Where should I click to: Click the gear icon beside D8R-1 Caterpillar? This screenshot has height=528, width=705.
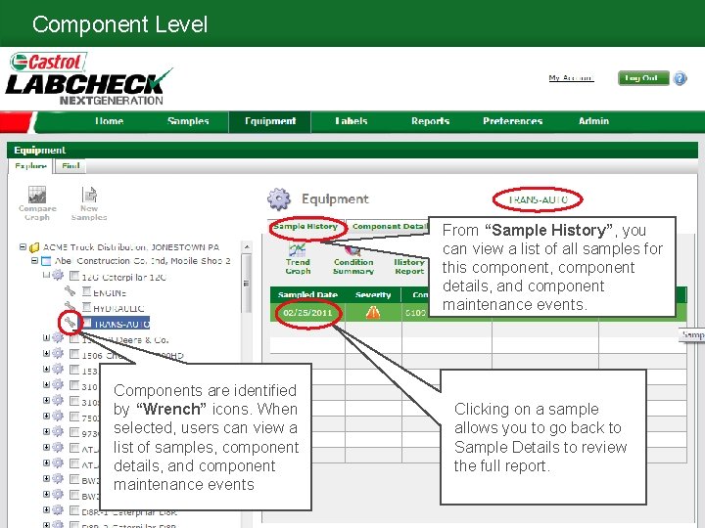[x=58, y=509]
